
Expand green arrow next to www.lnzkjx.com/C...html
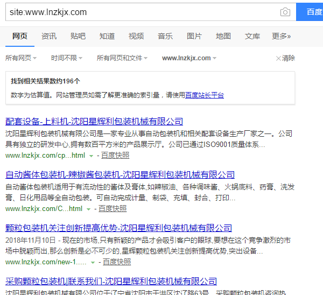click(89, 209)
